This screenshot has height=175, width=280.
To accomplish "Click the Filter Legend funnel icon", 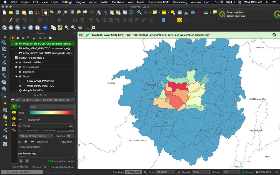I will coord(28,38).
